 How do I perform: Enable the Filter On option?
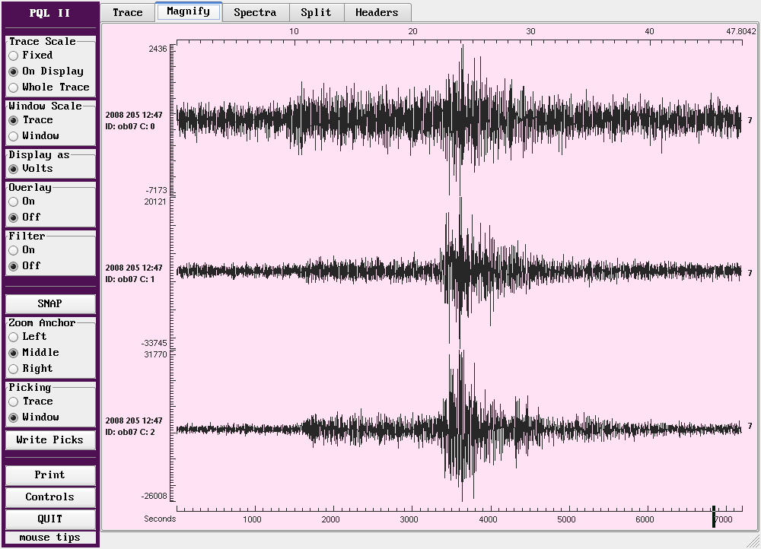click(x=14, y=250)
